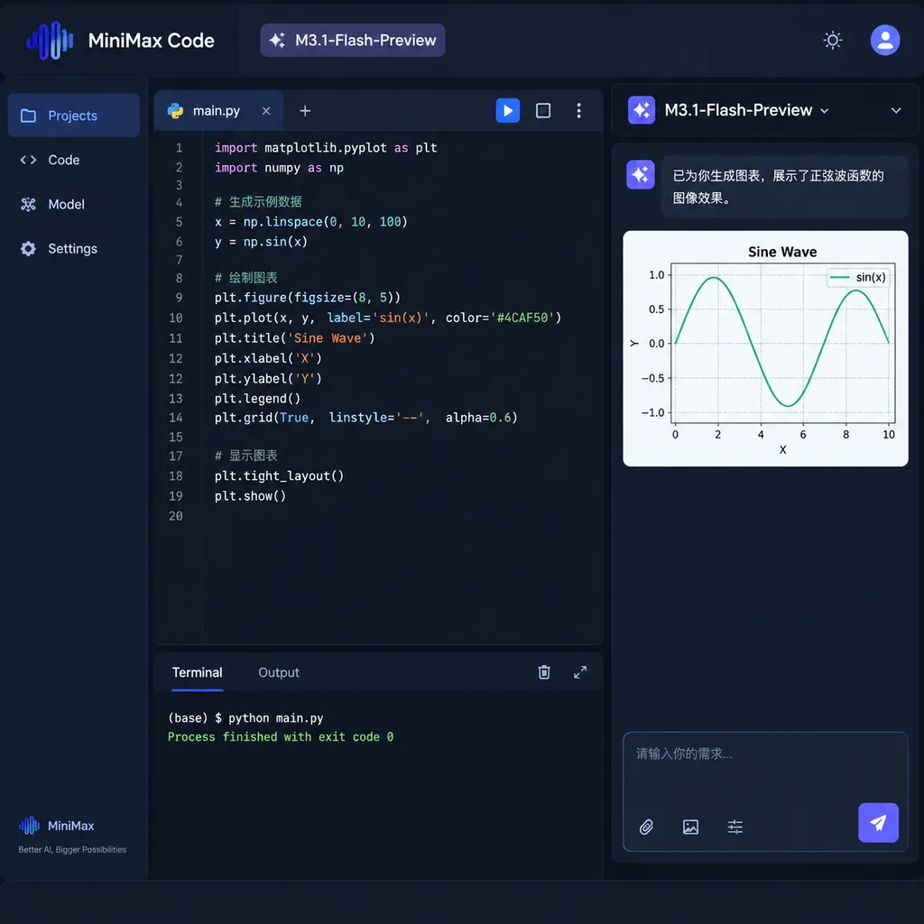Click 'Better AI, Bigger Possibilities' tagline
924x924 pixels.
coord(72,849)
